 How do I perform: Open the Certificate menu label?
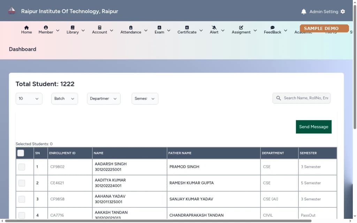(187, 32)
